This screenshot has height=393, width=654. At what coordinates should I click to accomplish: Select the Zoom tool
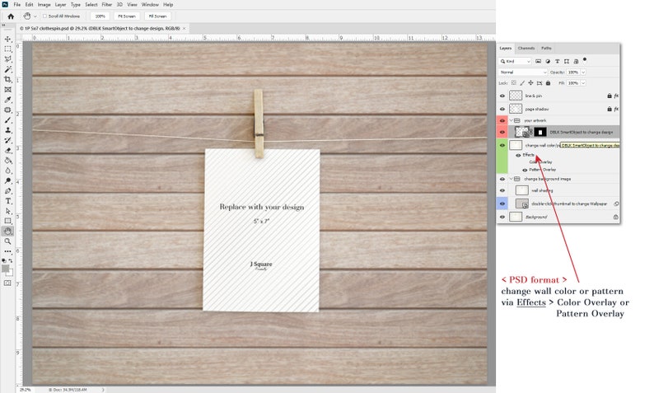coord(7,241)
